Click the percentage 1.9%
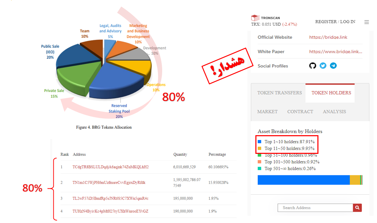The height and width of the screenshot is (223, 377). tap(212, 211)
